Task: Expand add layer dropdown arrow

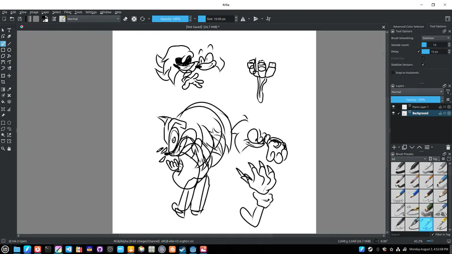Action: pos(399,148)
